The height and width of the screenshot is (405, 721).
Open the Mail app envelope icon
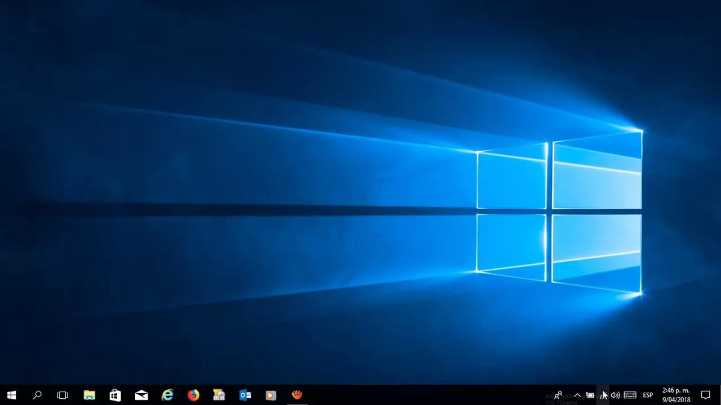(x=141, y=395)
